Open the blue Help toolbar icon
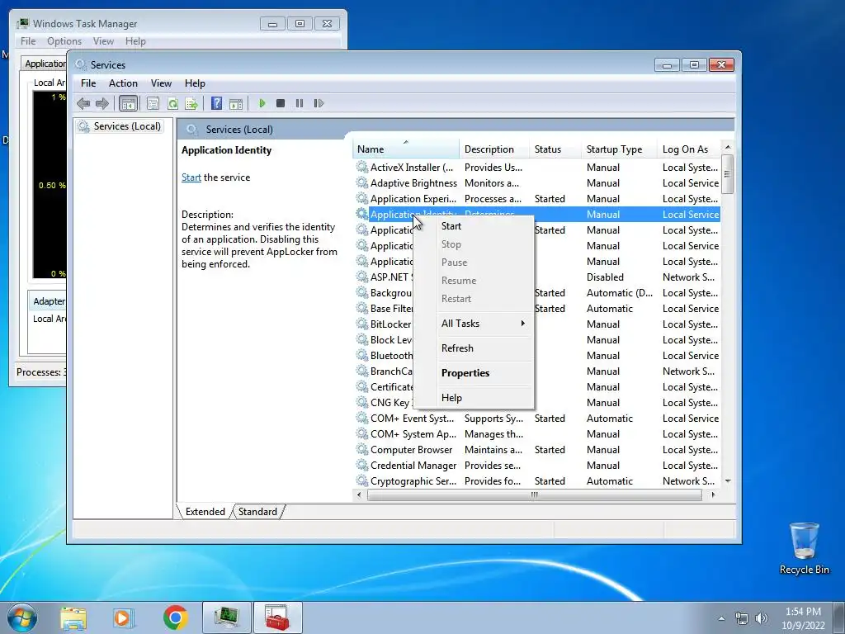This screenshot has width=845, height=634. click(216, 103)
